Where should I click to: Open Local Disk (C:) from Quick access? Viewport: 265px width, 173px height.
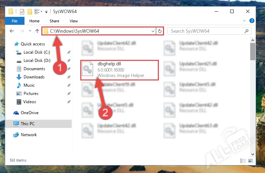tap(37, 52)
